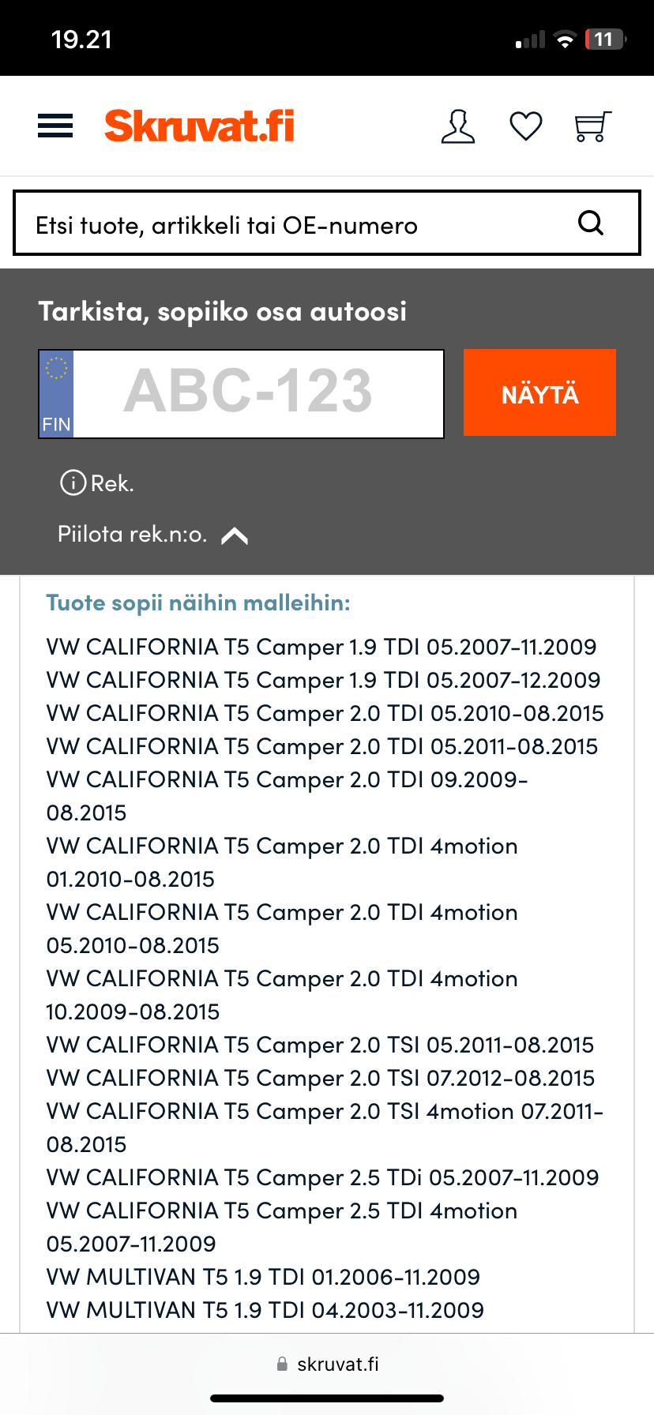Select VW MULTIVAN T5 1.9 TDI 04.2003-11.2009
Screen dimensions: 654x1415
[265, 1310]
